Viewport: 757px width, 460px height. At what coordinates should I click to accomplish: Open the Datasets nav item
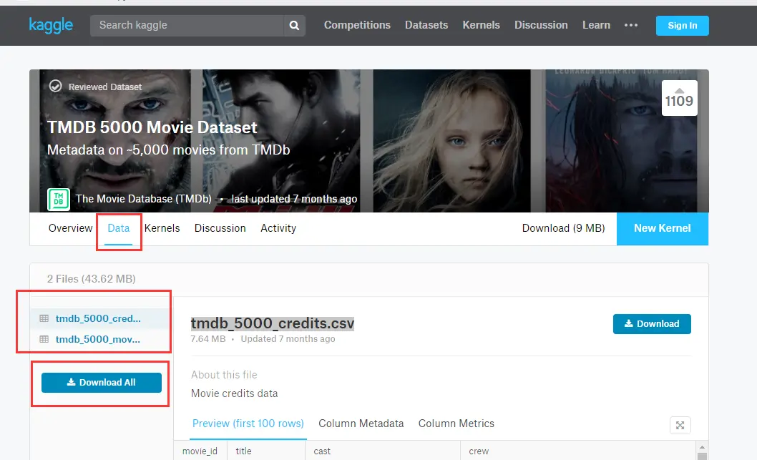426,25
